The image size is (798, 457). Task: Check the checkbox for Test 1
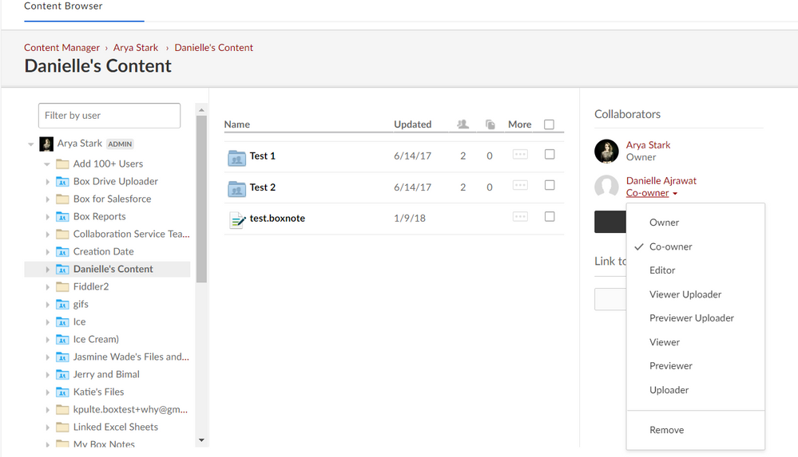click(x=550, y=155)
